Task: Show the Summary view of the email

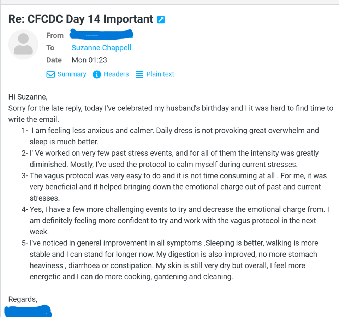Action: click(72, 74)
